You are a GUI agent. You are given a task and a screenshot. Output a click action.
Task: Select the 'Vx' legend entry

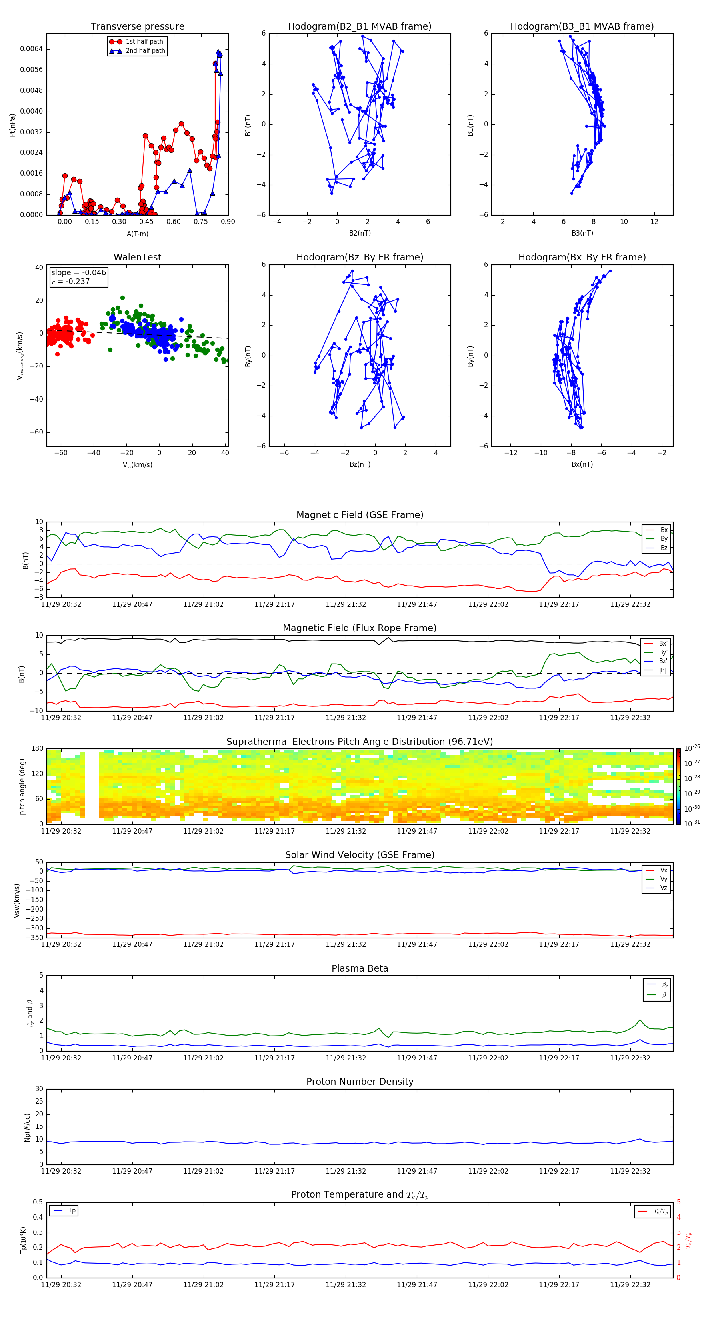pos(656,870)
